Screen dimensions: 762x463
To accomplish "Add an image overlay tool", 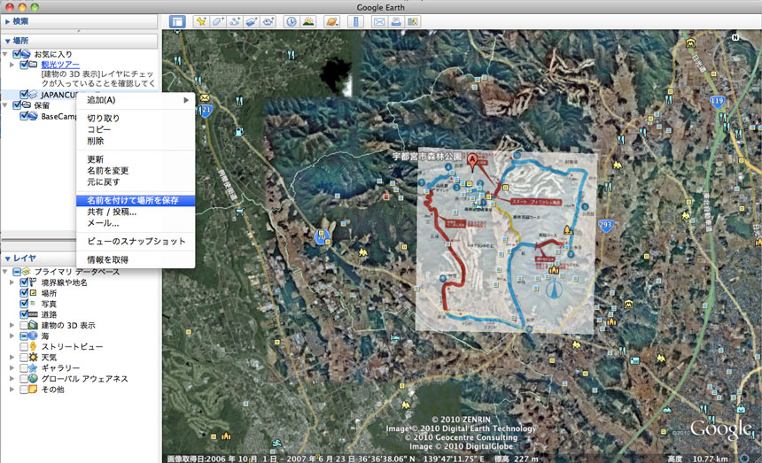I will point(252,22).
